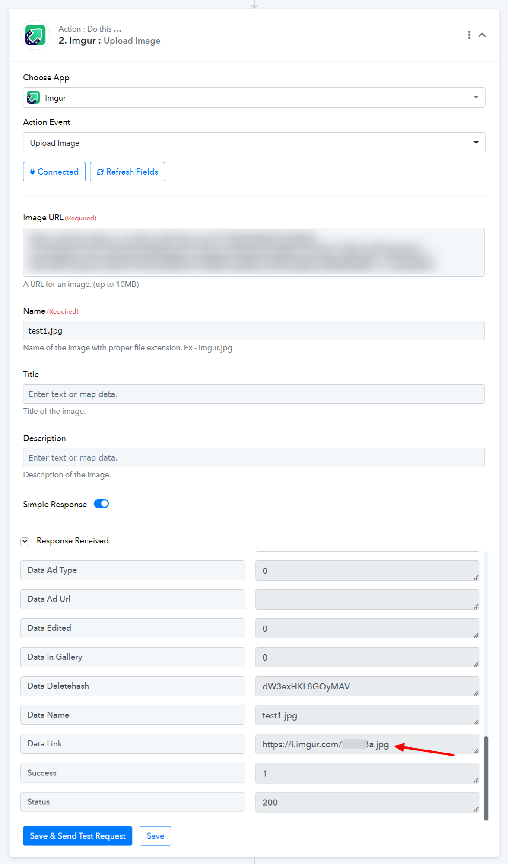Click the Connected plug button
Image resolution: width=508 pixels, height=864 pixels.
[x=54, y=172]
